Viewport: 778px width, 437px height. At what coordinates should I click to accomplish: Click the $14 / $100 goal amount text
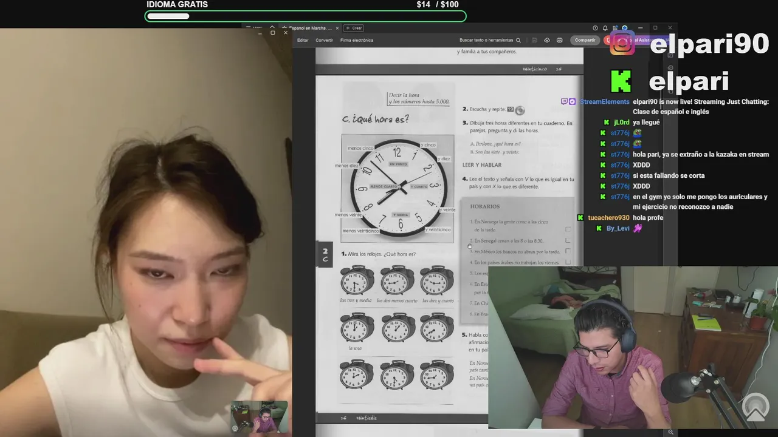438,4
